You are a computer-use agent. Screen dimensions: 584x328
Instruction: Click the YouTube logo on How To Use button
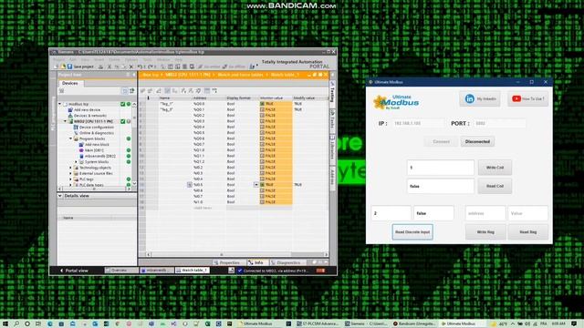(516, 99)
